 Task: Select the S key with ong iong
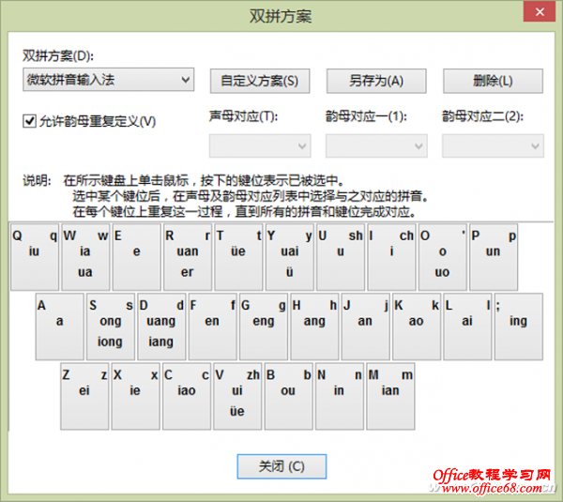coord(111,327)
